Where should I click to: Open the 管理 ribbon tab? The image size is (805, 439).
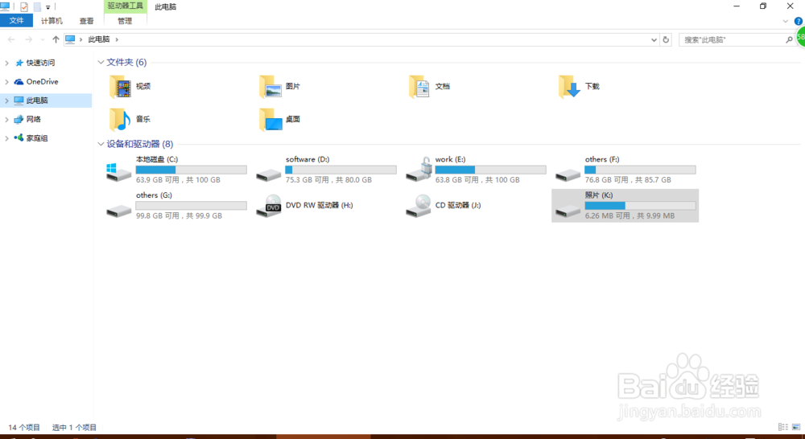pos(125,21)
